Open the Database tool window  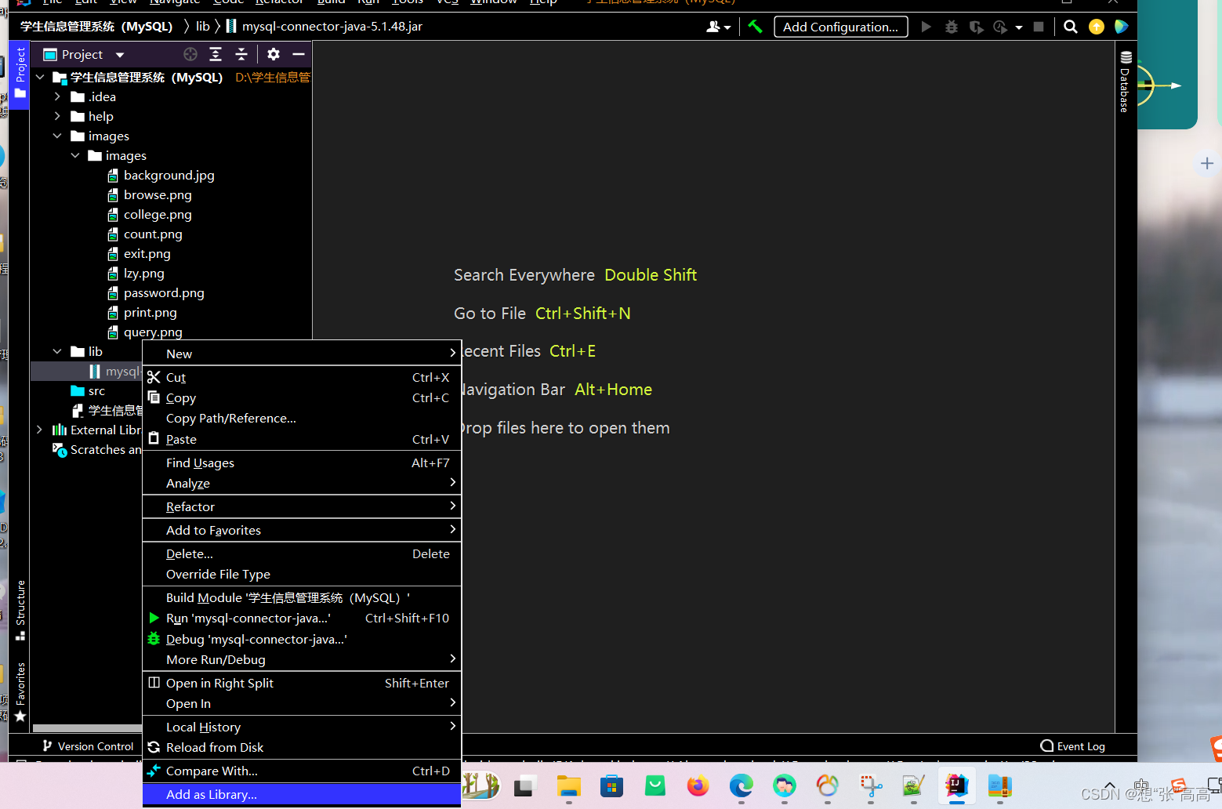point(1126,82)
